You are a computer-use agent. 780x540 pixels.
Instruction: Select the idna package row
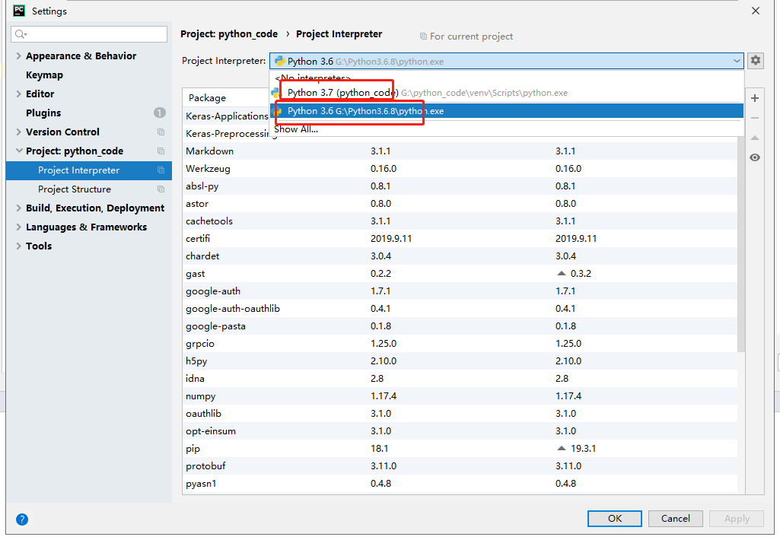pos(460,379)
